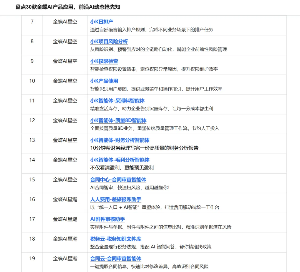Open the 小K智能体-财务分析智能体 link
This screenshot has height=272, width=300.
click(x=120, y=140)
